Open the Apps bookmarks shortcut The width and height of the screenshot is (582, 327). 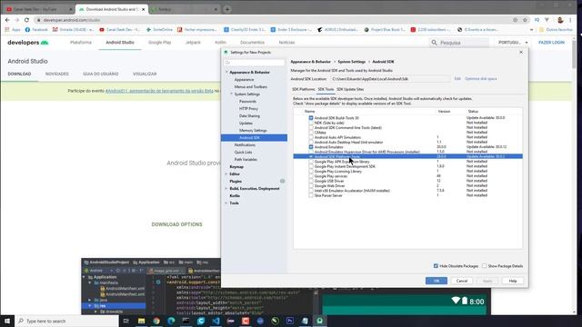point(13,29)
